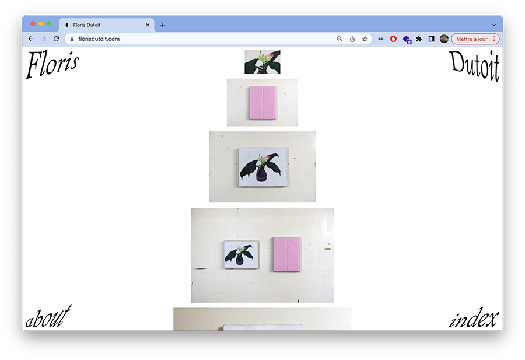Image resolution: width=525 pixels, height=360 pixels.
Task: Open the blue cube extension with badge
Action: click(x=407, y=40)
